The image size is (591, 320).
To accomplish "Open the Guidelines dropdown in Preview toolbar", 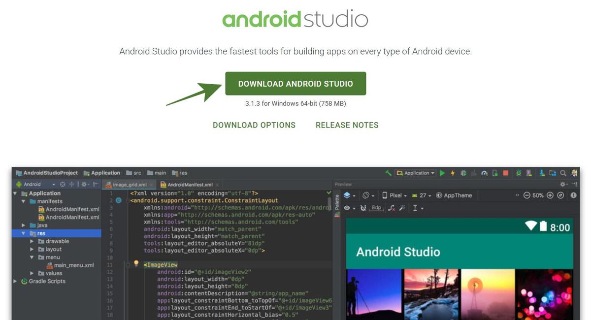I will (x=419, y=208).
